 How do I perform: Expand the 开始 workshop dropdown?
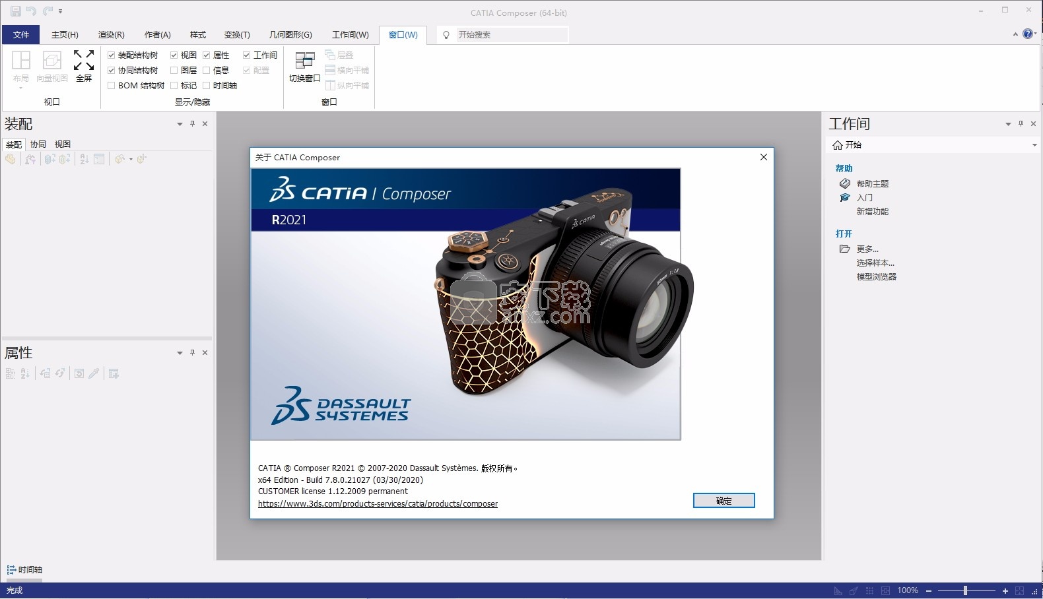click(1034, 145)
